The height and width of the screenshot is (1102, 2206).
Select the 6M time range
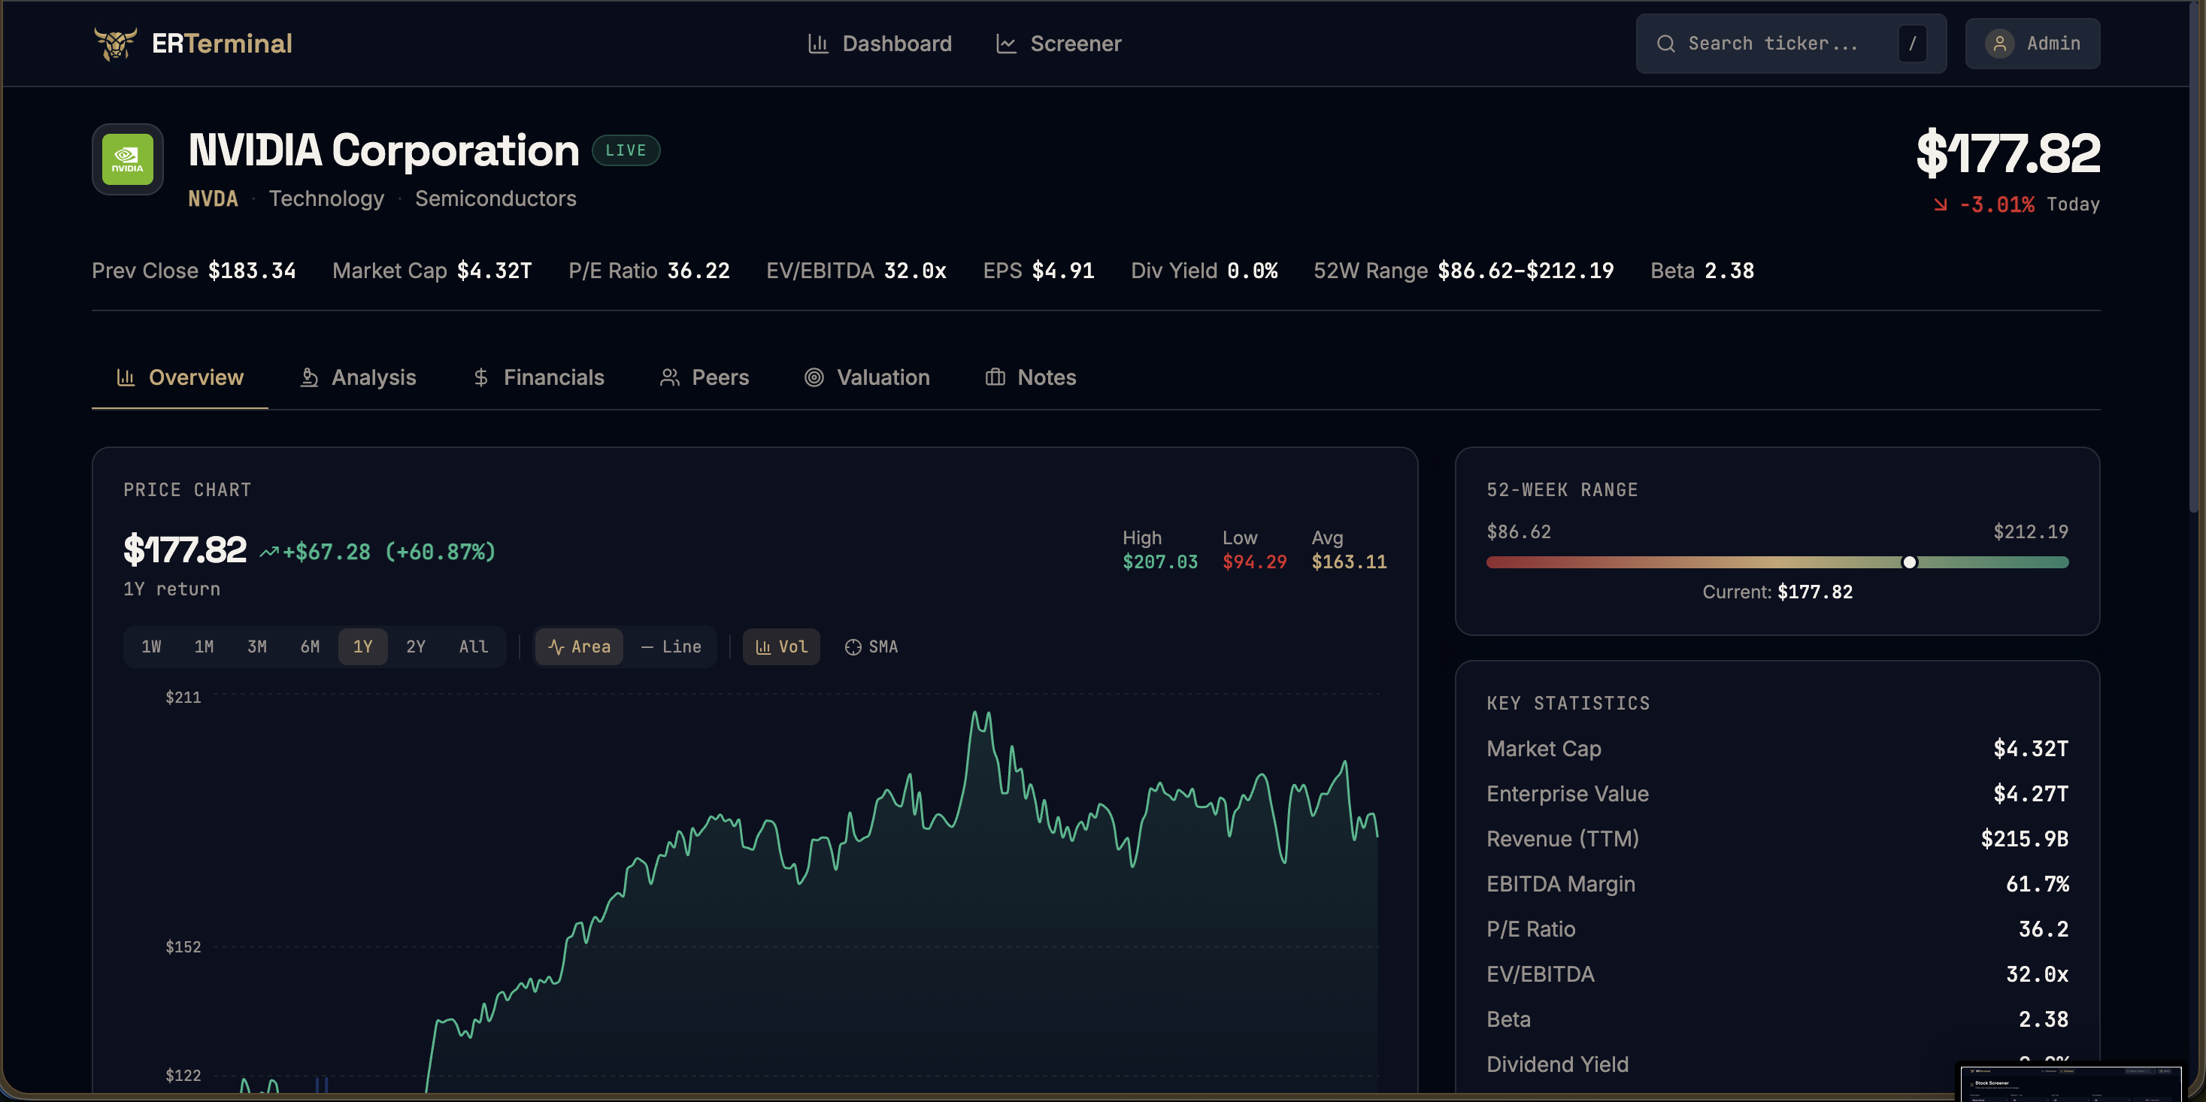[x=310, y=646]
